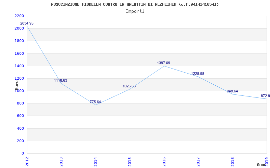Click the 600 y-axis value

pyautogui.click(x=21, y=116)
